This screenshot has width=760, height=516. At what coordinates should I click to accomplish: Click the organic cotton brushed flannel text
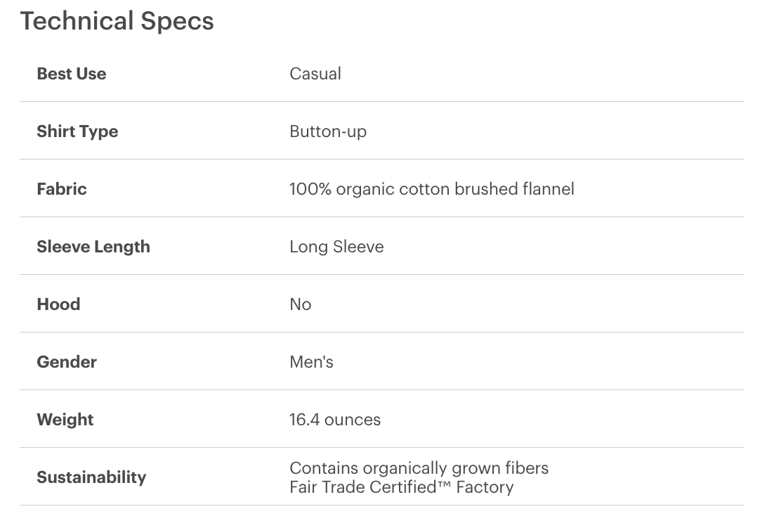455,189
